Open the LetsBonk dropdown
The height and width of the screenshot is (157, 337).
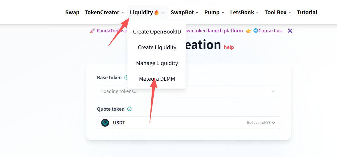click(244, 12)
